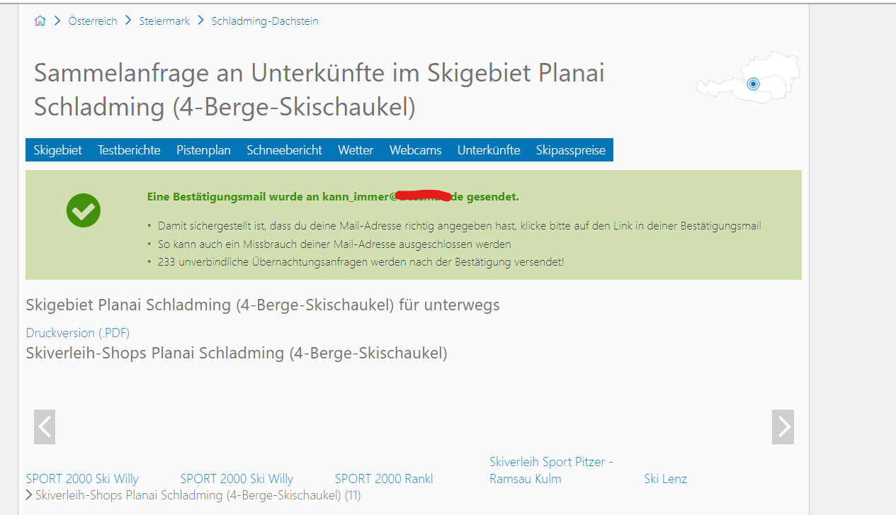
Task: Switch to Unterkünfte tab
Action: (489, 150)
